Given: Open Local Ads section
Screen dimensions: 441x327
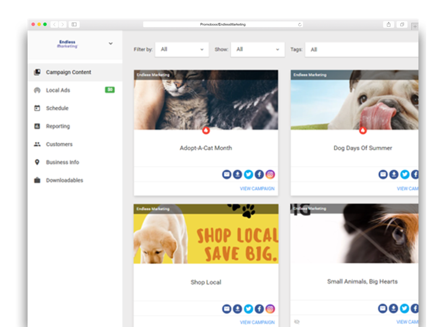Looking at the screenshot, I should (75, 90).
